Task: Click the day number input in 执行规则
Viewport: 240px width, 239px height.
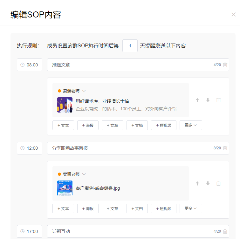Action: click(130, 46)
